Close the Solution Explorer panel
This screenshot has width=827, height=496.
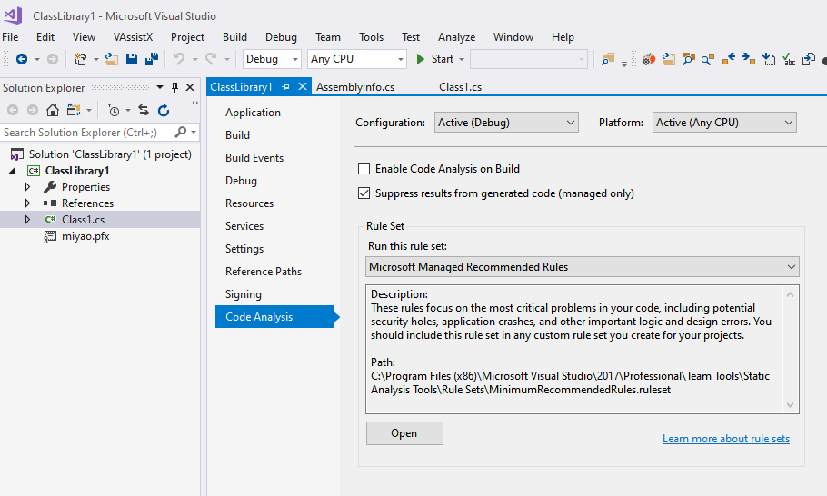[x=190, y=87]
